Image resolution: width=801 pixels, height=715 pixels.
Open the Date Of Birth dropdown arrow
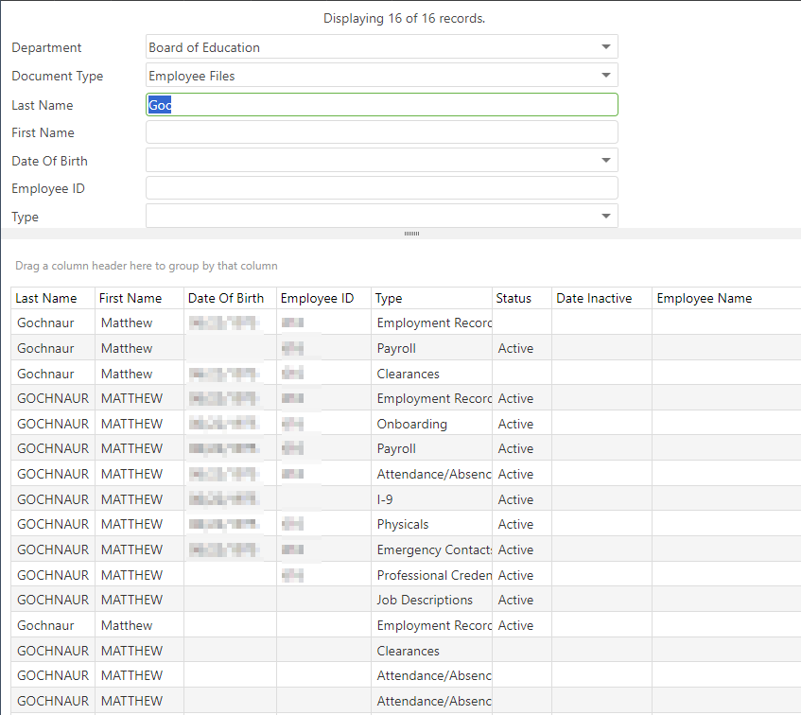605,161
